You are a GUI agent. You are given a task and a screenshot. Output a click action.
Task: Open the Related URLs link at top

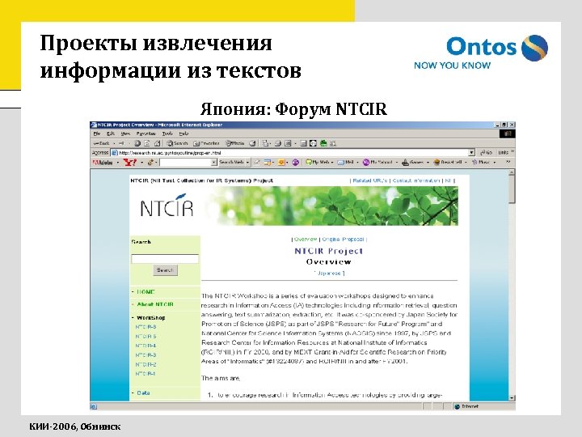click(369, 180)
